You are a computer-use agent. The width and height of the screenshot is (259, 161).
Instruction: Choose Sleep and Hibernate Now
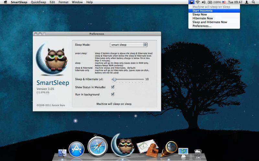[214, 22]
